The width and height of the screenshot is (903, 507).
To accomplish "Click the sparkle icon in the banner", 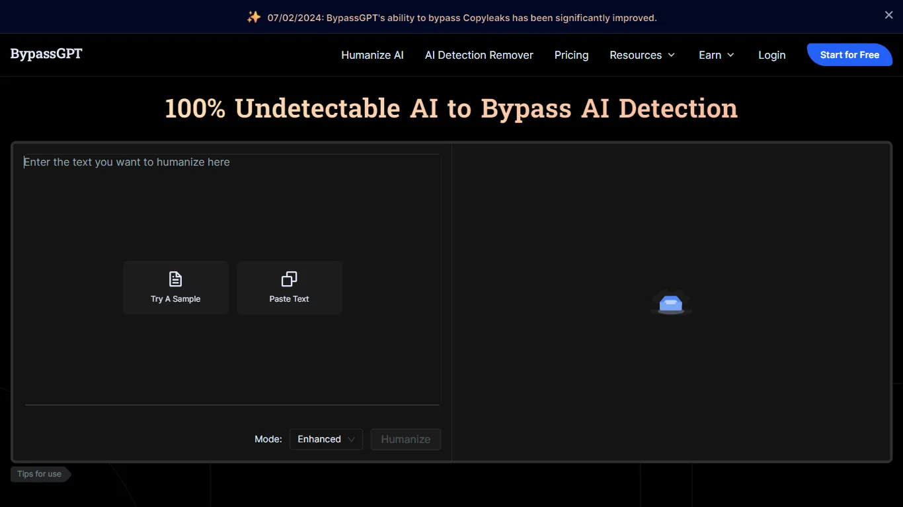I will click(x=254, y=17).
